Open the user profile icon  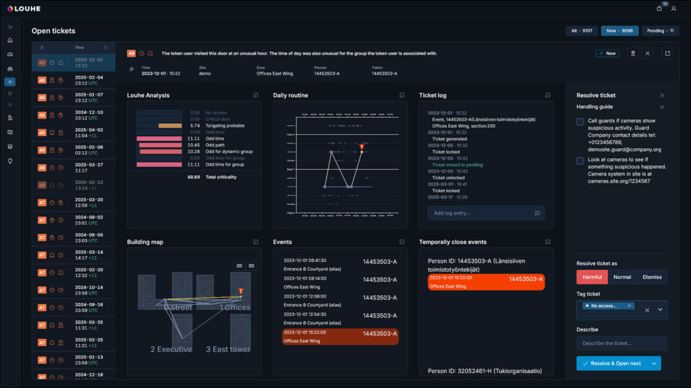[673, 8]
